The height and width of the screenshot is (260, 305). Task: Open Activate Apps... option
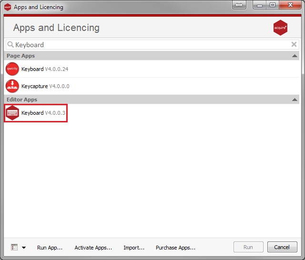[x=93, y=248]
